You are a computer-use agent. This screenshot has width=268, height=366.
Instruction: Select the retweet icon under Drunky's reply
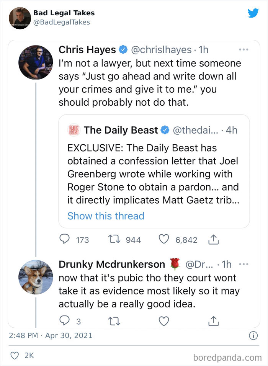114,321
